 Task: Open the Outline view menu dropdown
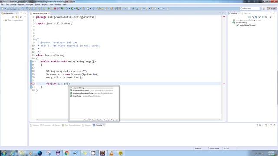271,17
